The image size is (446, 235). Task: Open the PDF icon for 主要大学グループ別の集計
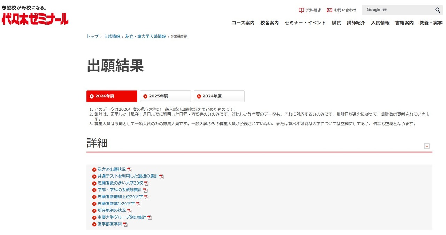point(149,217)
